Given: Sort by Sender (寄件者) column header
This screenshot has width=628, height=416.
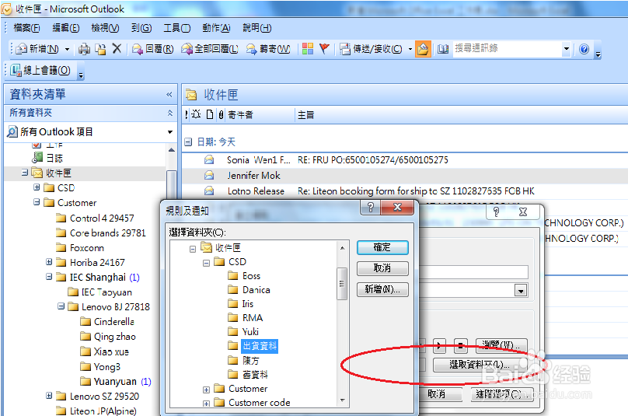Looking at the screenshot, I should pyautogui.click(x=260, y=114).
